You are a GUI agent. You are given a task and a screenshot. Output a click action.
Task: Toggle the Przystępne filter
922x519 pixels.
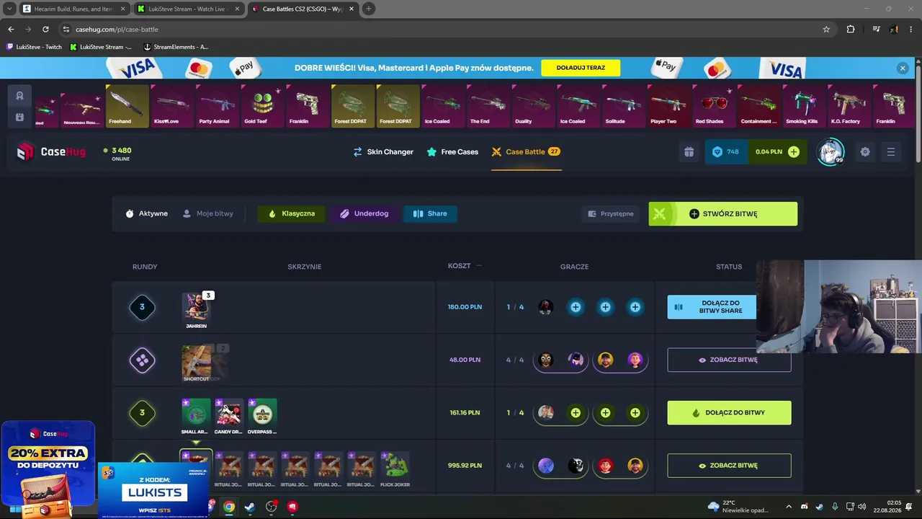point(611,214)
